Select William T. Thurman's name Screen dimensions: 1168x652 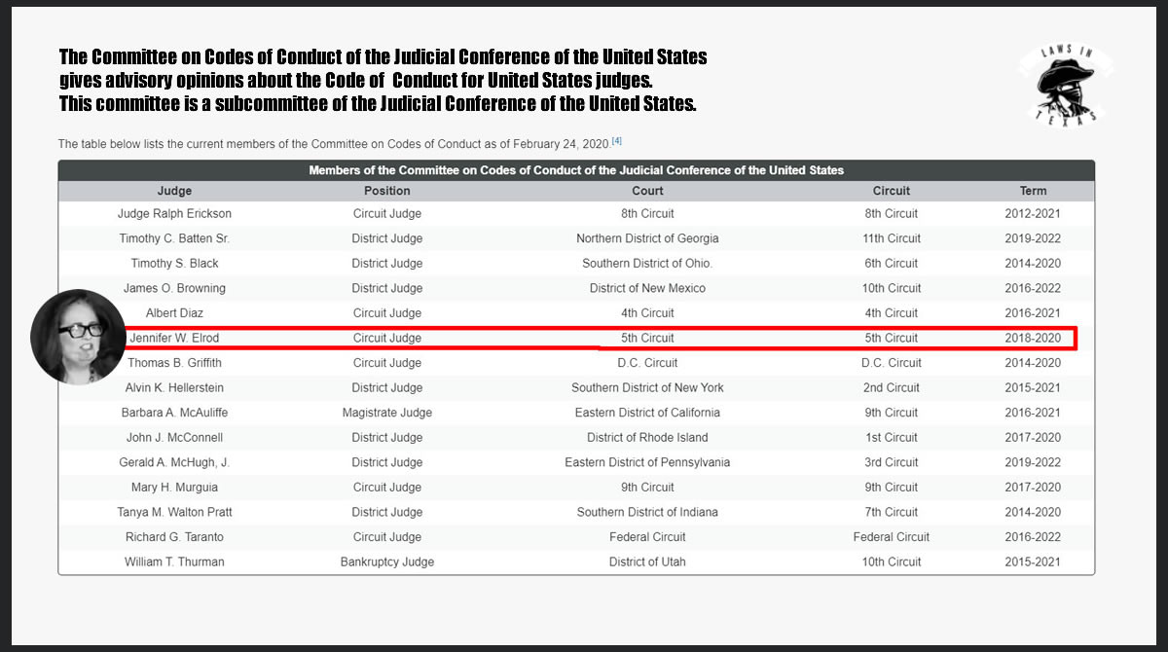pyautogui.click(x=175, y=562)
